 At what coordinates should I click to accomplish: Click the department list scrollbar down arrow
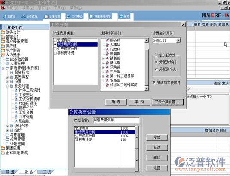[147, 88]
